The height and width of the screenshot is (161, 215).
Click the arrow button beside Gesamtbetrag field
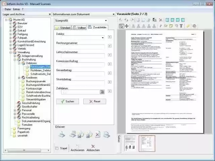[110, 73]
